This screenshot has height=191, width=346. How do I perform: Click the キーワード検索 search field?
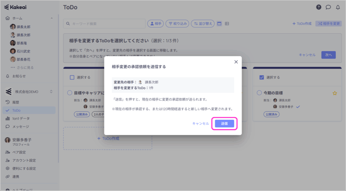[104, 24]
